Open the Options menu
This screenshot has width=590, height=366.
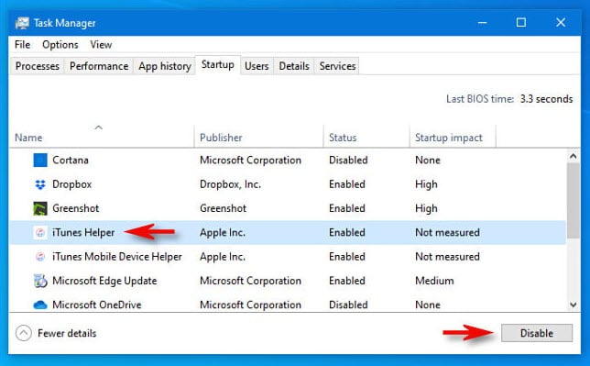pyautogui.click(x=60, y=44)
